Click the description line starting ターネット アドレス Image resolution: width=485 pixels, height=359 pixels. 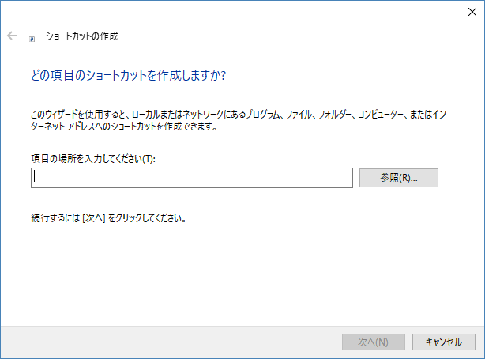(124, 127)
